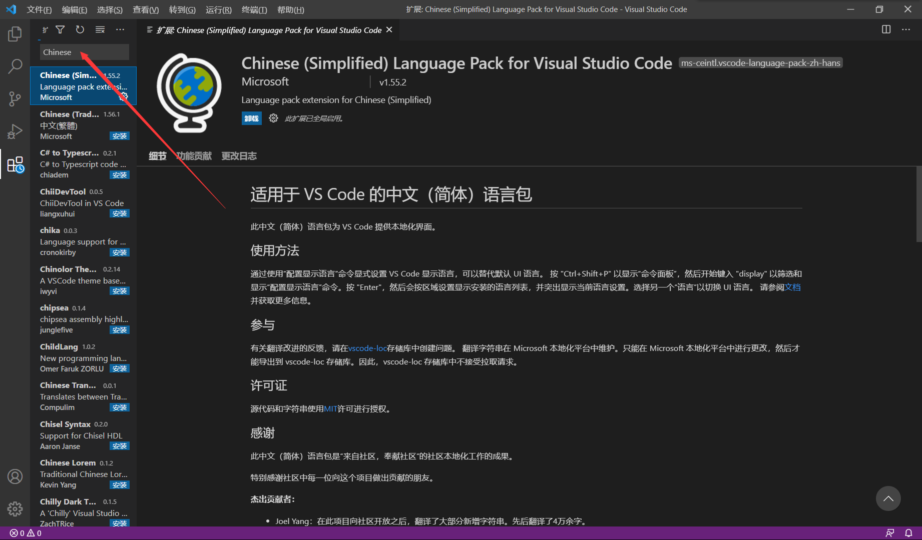Switch to the 细节 details tab
Screen dimensions: 922x540
tap(157, 156)
